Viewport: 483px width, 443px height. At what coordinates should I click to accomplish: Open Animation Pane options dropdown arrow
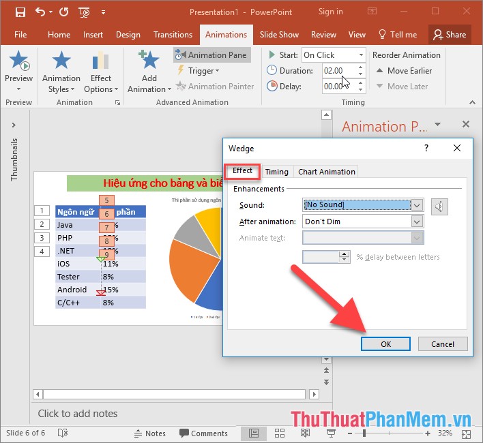click(x=437, y=124)
